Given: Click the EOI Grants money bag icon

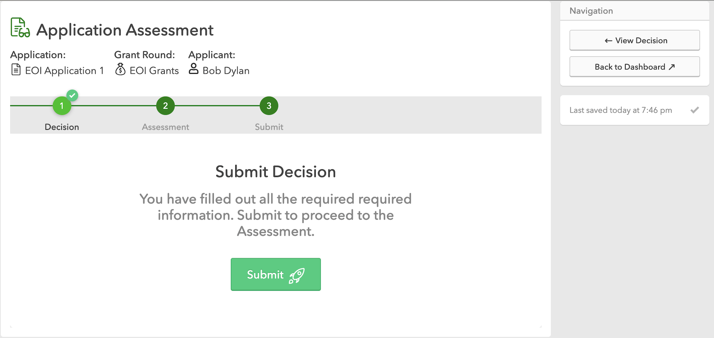Looking at the screenshot, I should point(120,69).
